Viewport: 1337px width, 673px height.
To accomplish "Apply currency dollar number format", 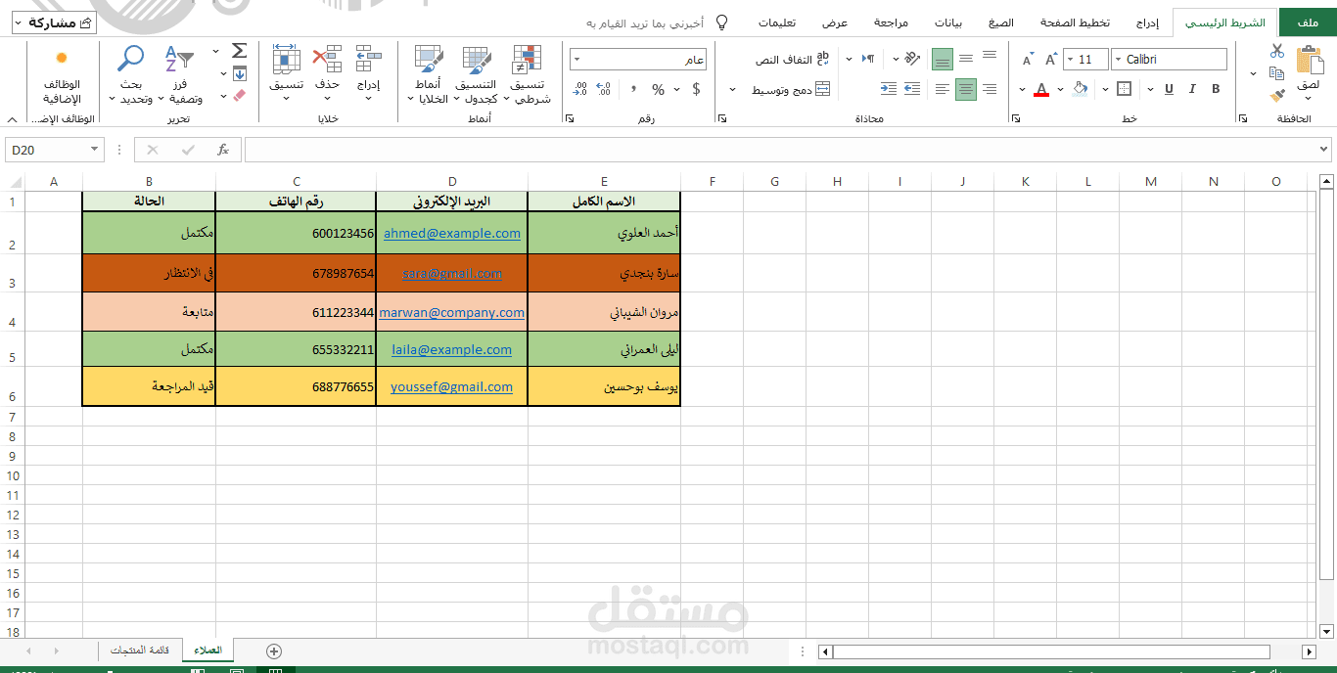I will [696, 89].
